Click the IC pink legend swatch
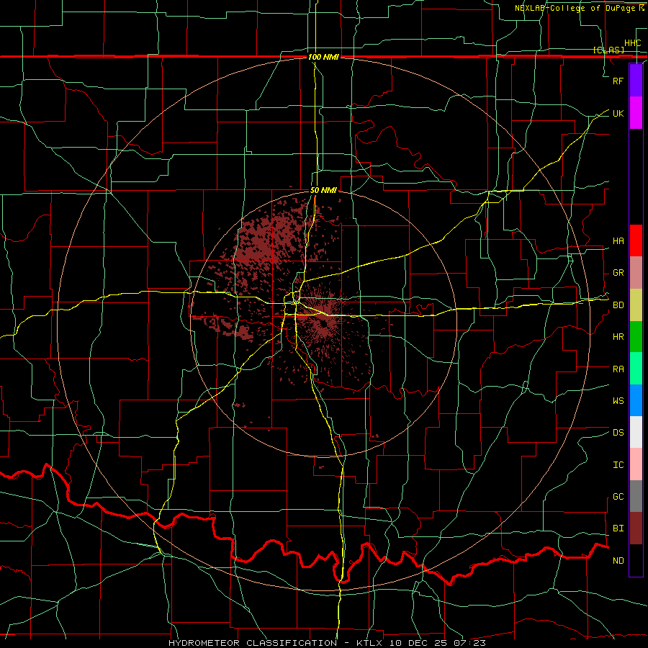This screenshot has height=648, width=648. tap(636, 464)
